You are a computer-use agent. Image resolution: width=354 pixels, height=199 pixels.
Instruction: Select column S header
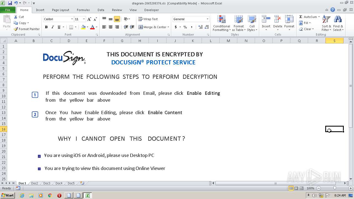tap(334, 41)
